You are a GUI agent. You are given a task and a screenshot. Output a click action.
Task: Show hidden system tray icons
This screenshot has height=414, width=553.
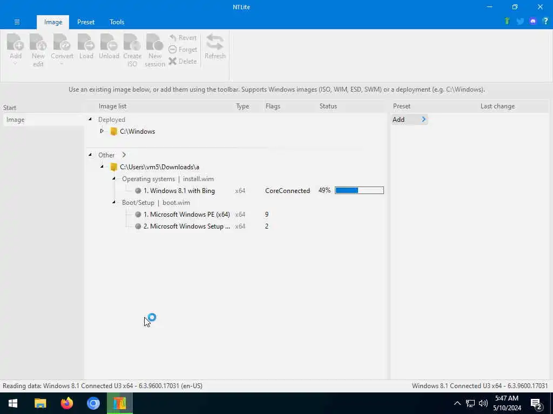[x=457, y=403]
